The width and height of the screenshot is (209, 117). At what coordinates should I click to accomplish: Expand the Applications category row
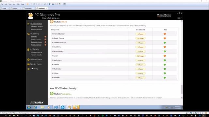coord(52,60)
